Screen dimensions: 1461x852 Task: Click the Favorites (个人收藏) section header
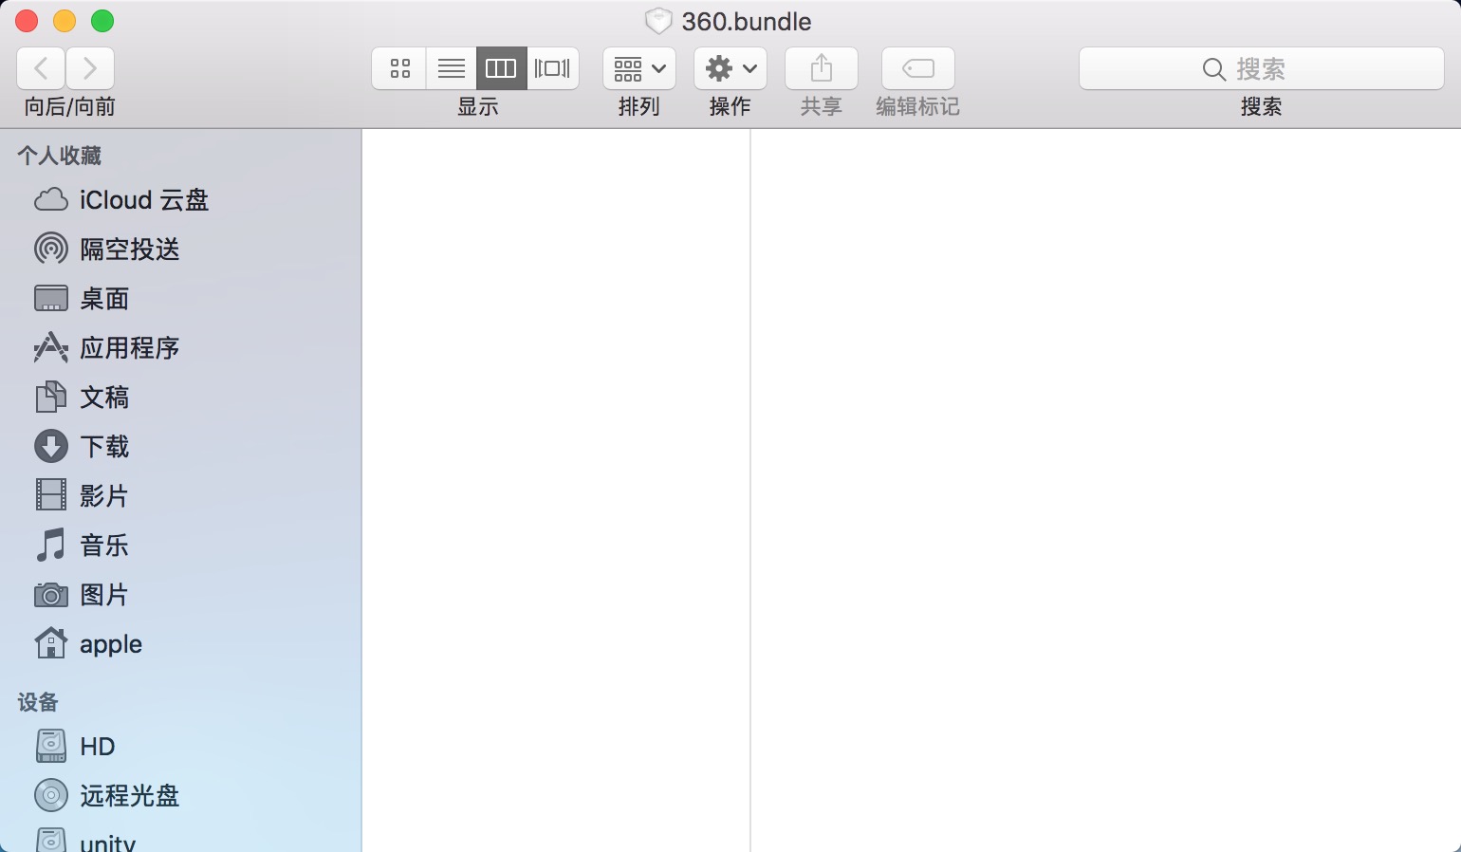pyautogui.click(x=59, y=156)
